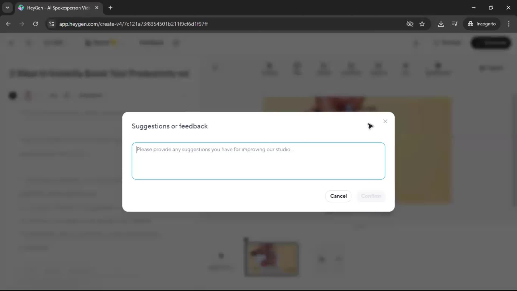The height and width of the screenshot is (291, 517).
Task: Click the Incognito profile button
Action: pyautogui.click(x=482, y=24)
